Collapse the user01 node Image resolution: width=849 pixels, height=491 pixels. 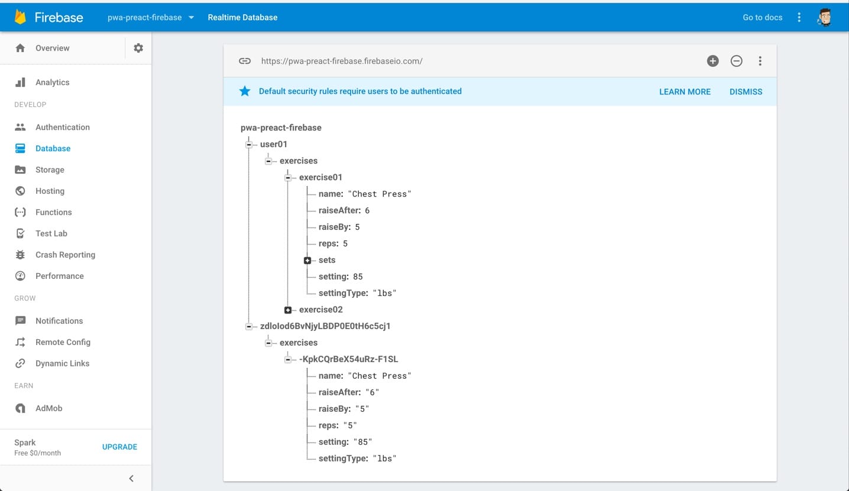[249, 144]
